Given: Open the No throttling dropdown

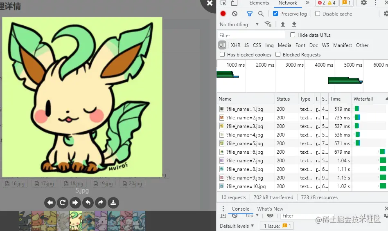Looking at the screenshot, I should [239, 24].
